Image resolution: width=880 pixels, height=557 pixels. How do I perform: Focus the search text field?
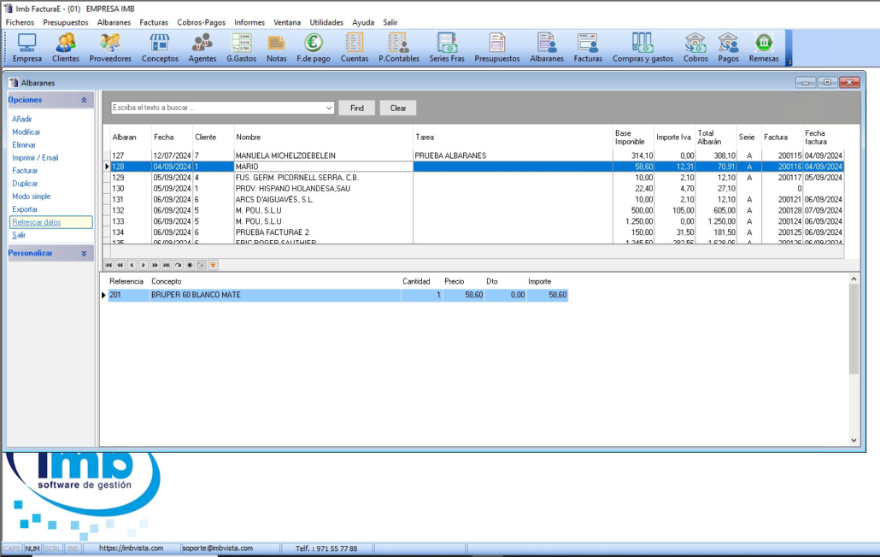pos(218,108)
